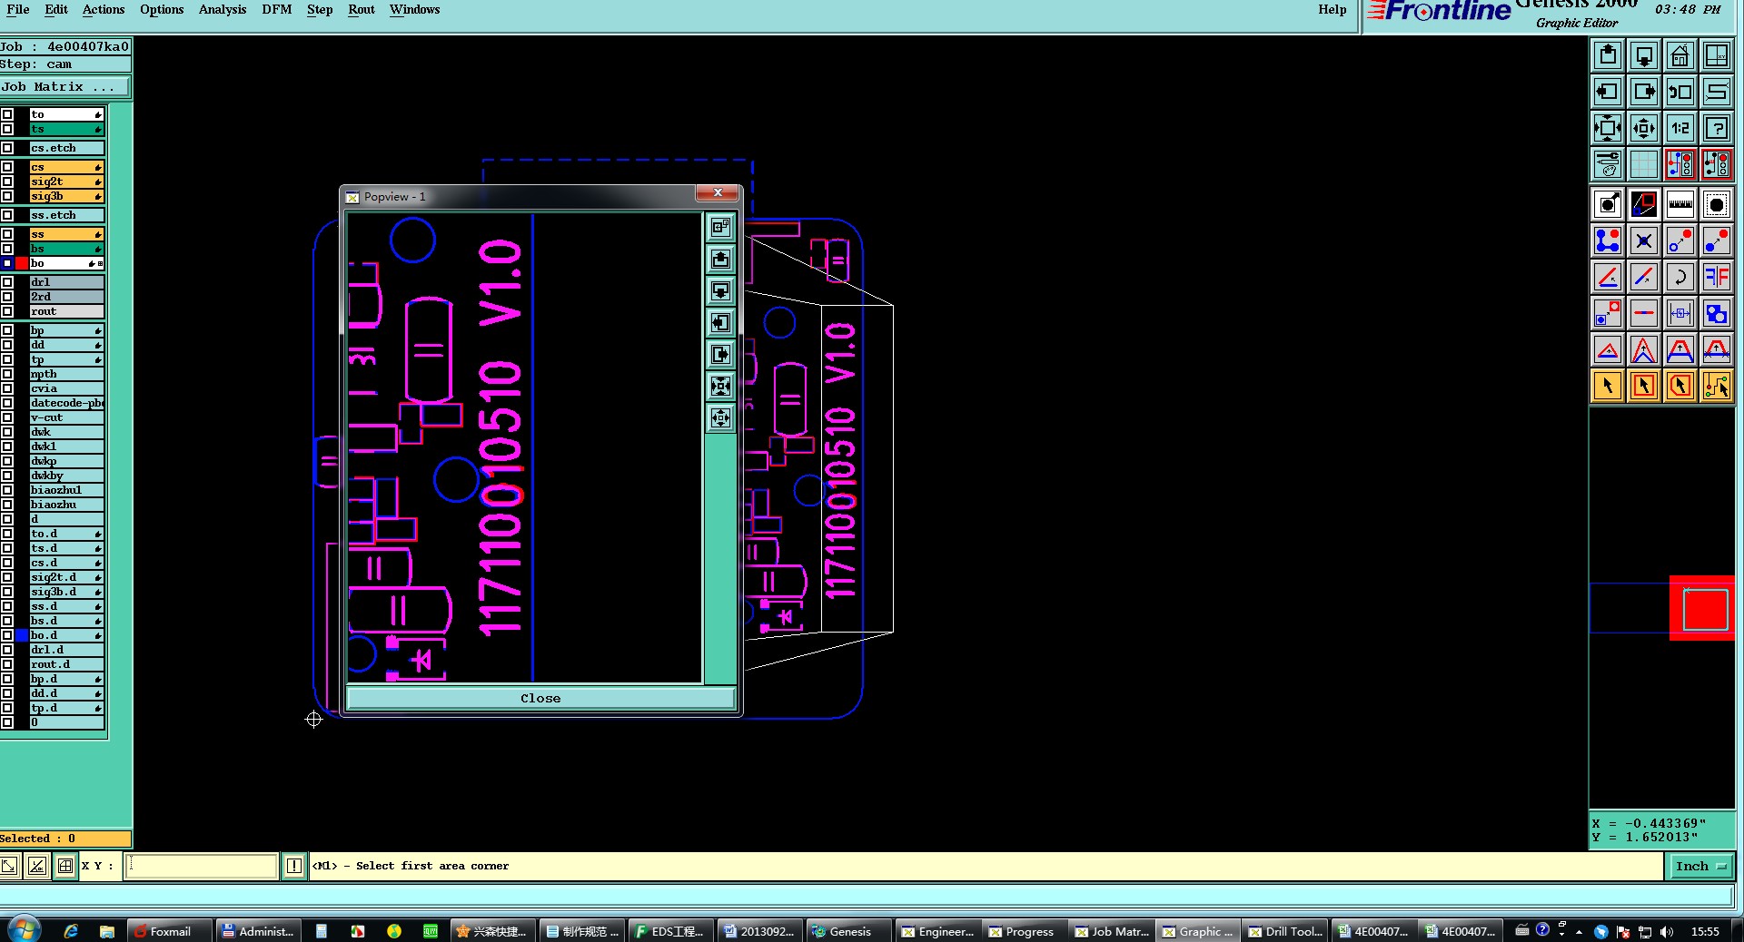The height and width of the screenshot is (942, 1744).
Task: Click the previous view icon
Action: pyautogui.click(x=1680, y=93)
